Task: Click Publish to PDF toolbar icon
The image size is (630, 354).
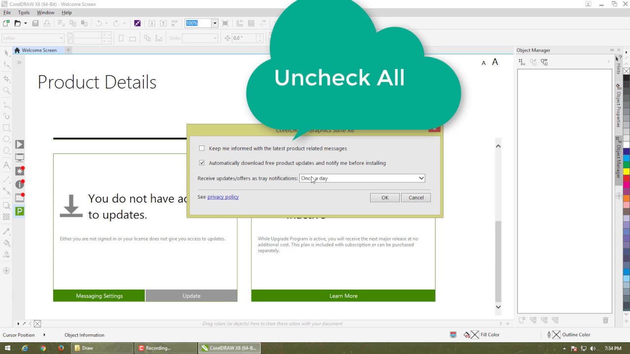Action: pos(175,23)
